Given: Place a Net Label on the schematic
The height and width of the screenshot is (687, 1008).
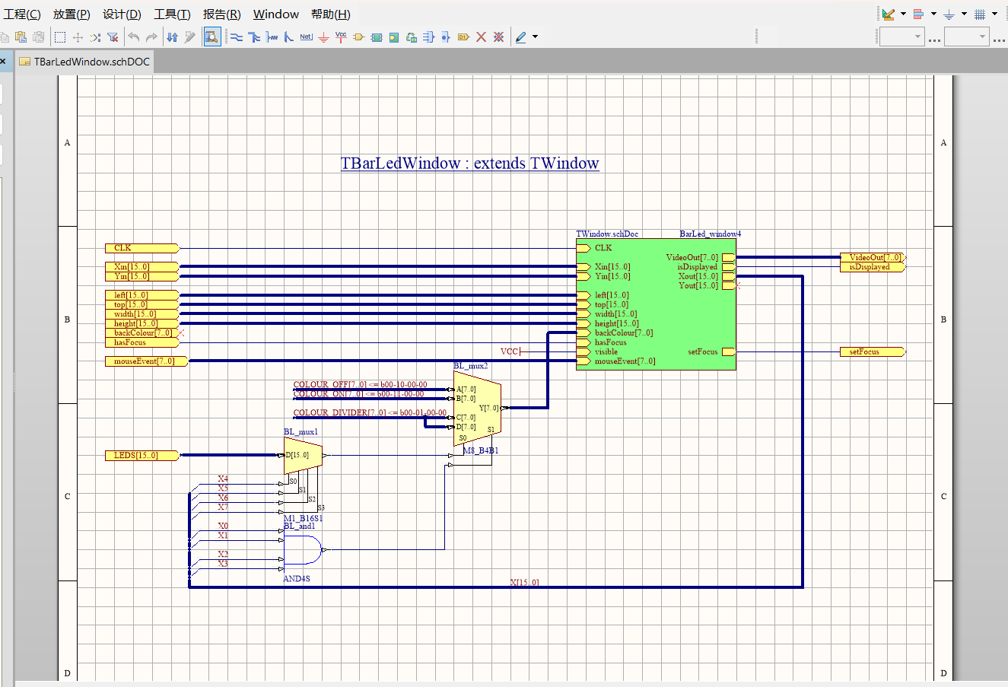Looking at the screenshot, I should [x=306, y=36].
